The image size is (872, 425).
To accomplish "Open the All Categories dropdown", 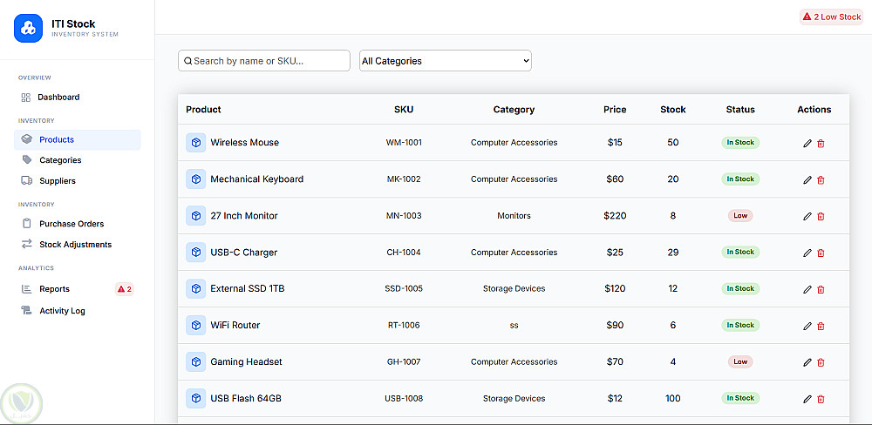I will click(x=445, y=61).
